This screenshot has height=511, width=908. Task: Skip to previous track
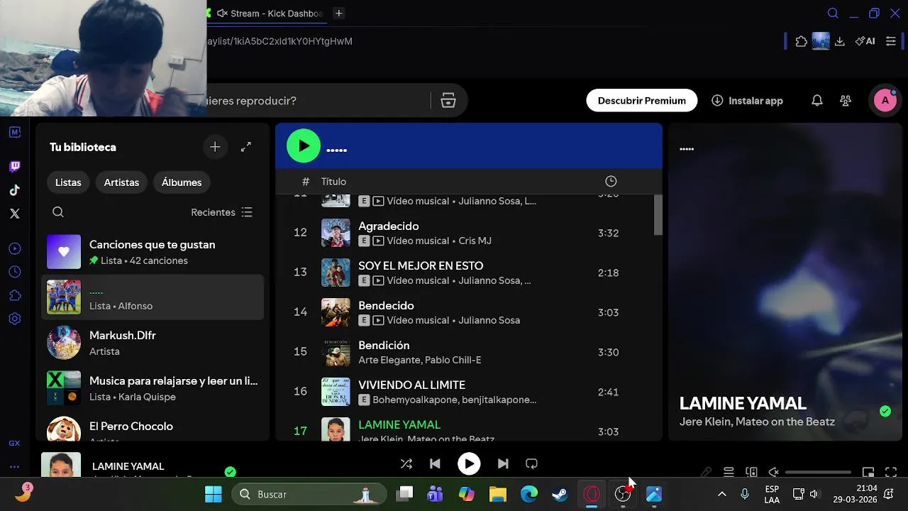pos(435,464)
